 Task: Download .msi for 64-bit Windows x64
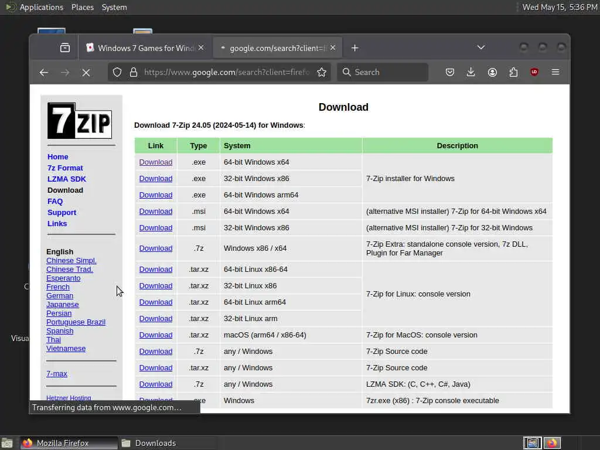(156, 212)
